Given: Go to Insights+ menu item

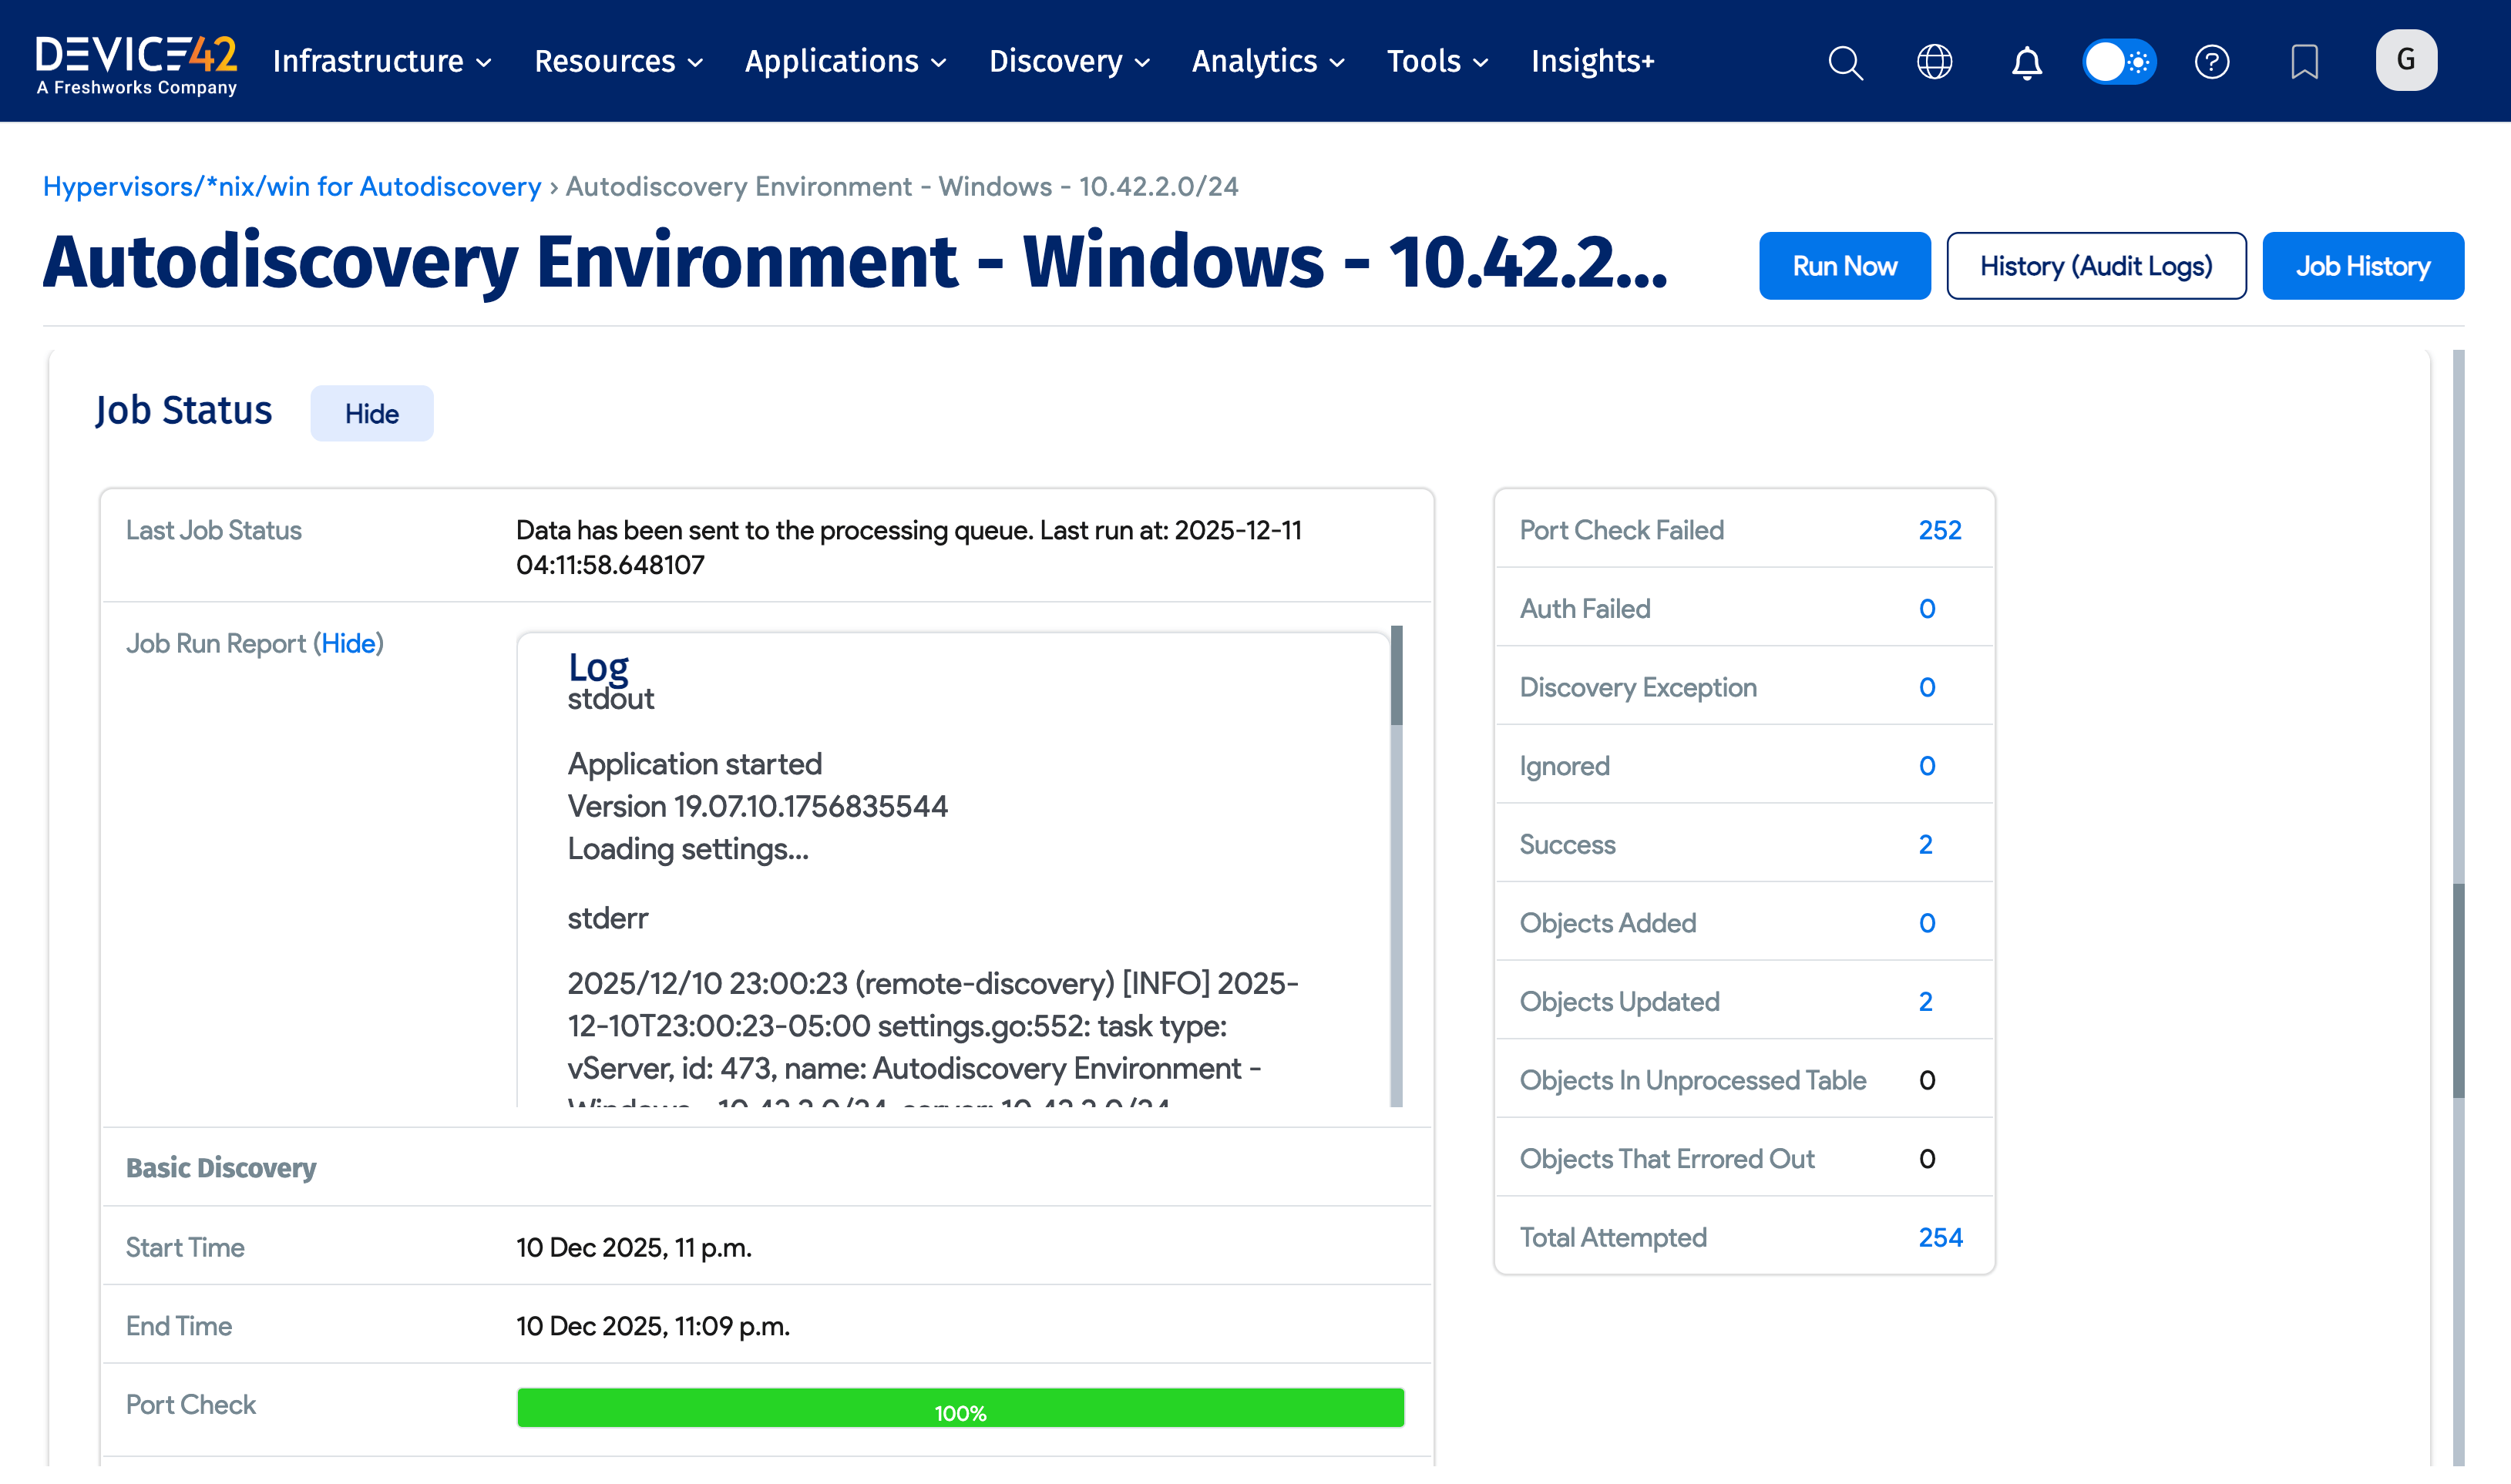Looking at the screenshot, I should 1592,62.
